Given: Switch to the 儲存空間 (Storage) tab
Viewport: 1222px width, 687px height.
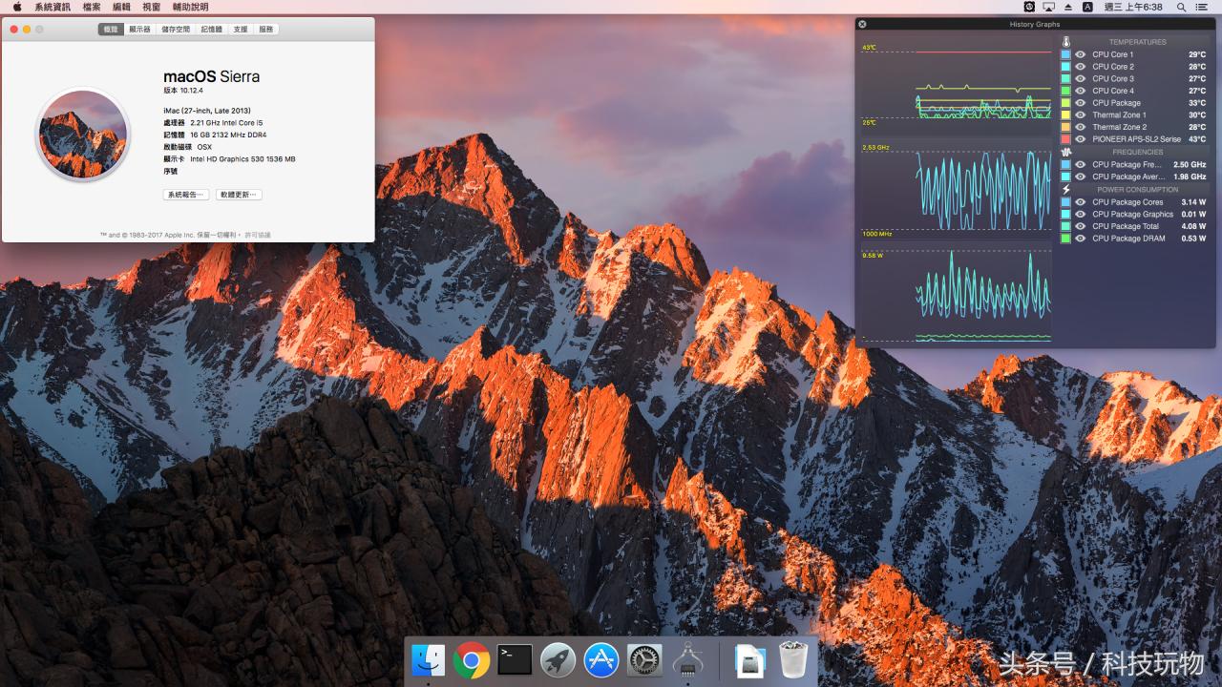Looking at the screenshot, I should (176, 30).
